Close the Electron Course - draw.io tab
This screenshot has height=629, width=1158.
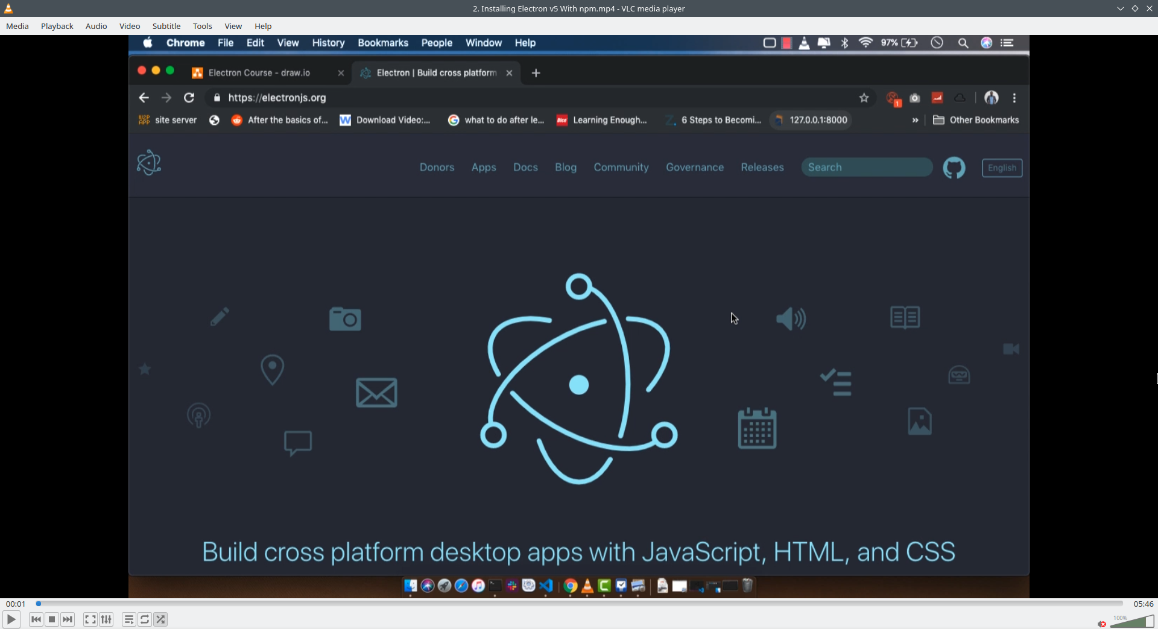[x=341, y=73]
